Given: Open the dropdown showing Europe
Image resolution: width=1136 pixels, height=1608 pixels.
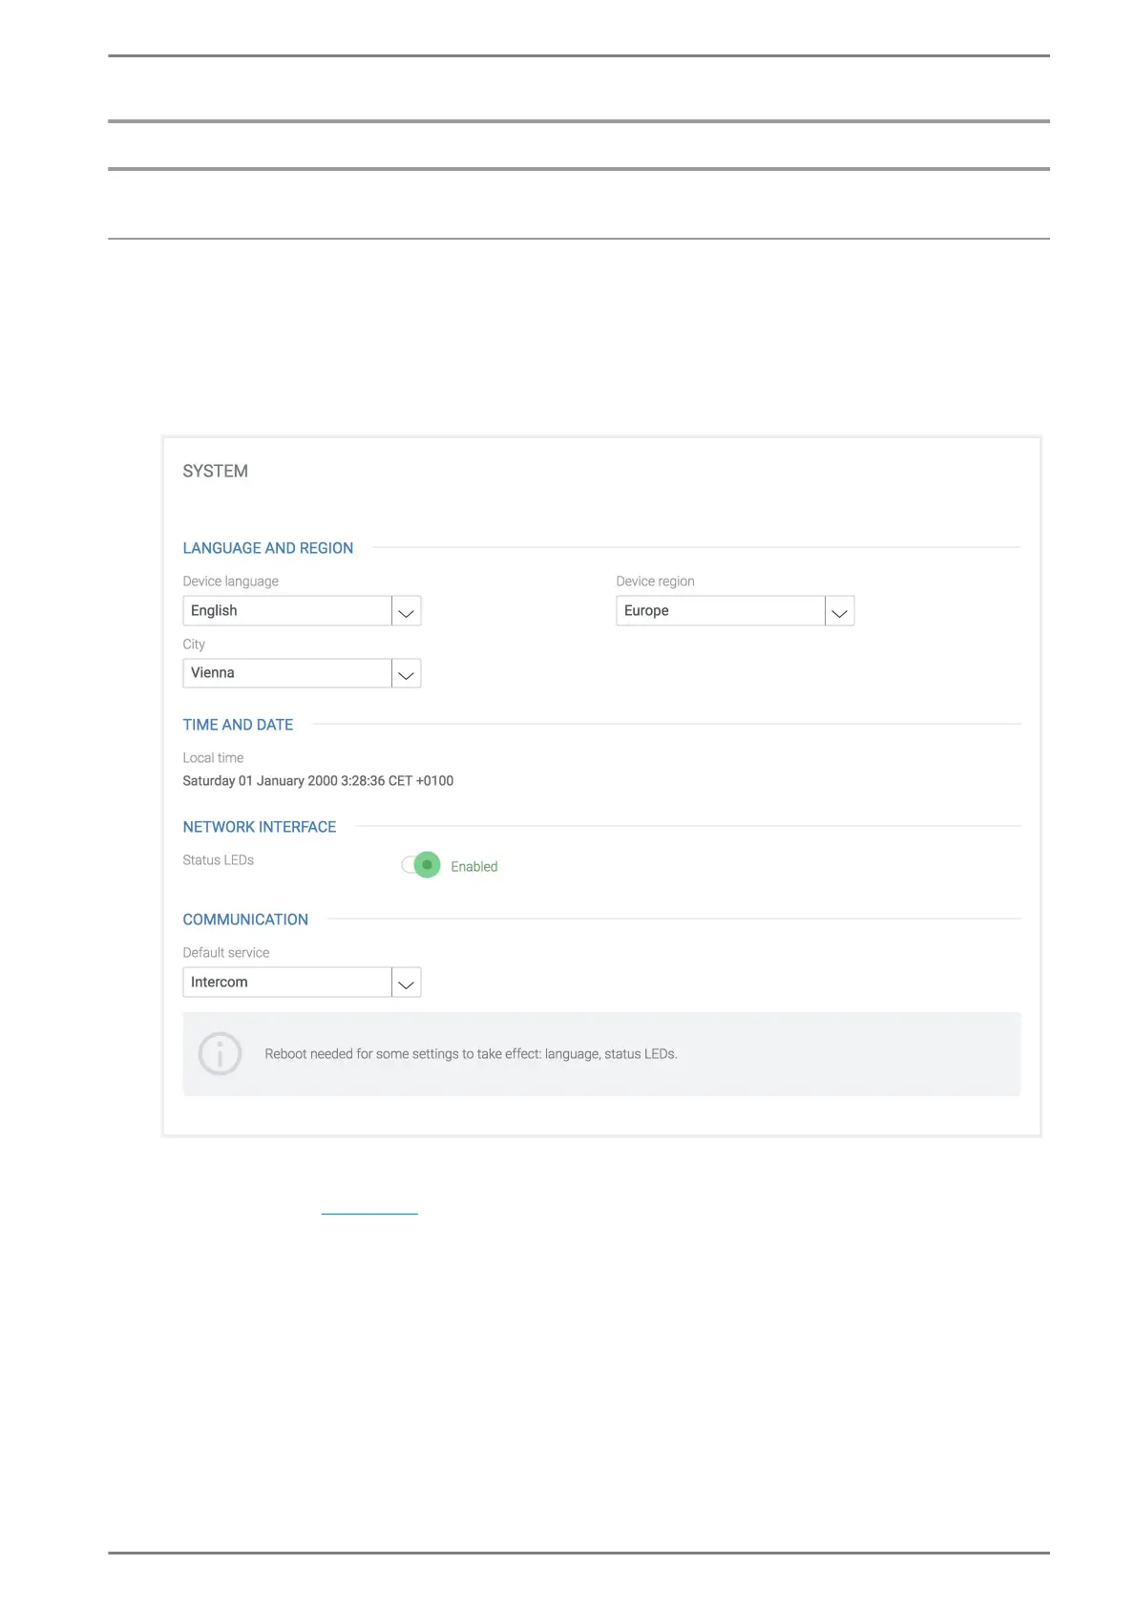Looking at the screenshot, I should (x=721, y=611).
